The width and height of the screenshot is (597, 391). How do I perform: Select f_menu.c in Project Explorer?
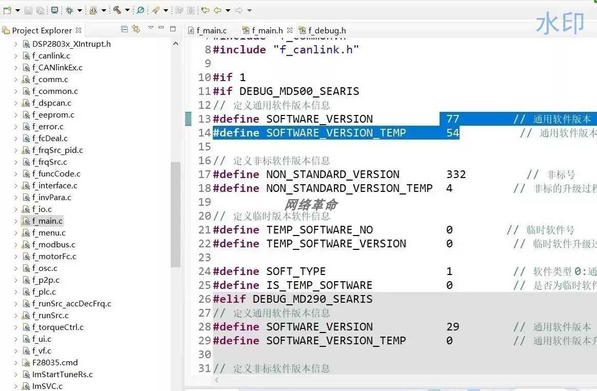[49, 233]
